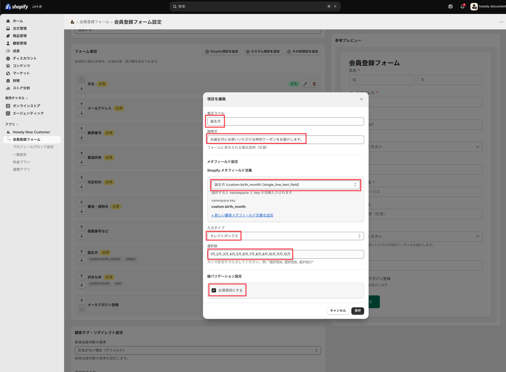Click 新しい顧客メタフィールド定義を追加 link
Viewport: 506px width, 372px height.
[x=242, y=215]
